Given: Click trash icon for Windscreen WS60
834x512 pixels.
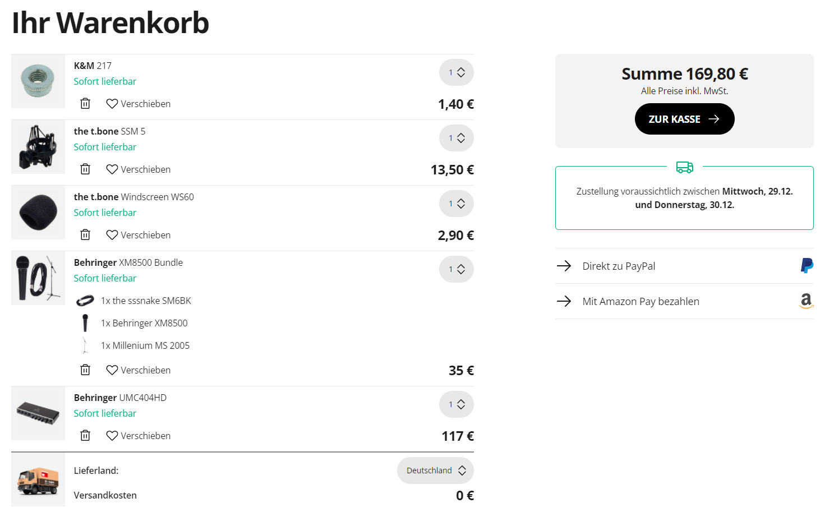Looking at the screenshot, I should click(x=85, y=235).
